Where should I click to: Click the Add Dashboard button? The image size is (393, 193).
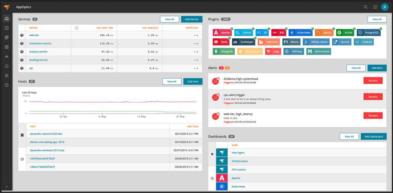[374, 136]
